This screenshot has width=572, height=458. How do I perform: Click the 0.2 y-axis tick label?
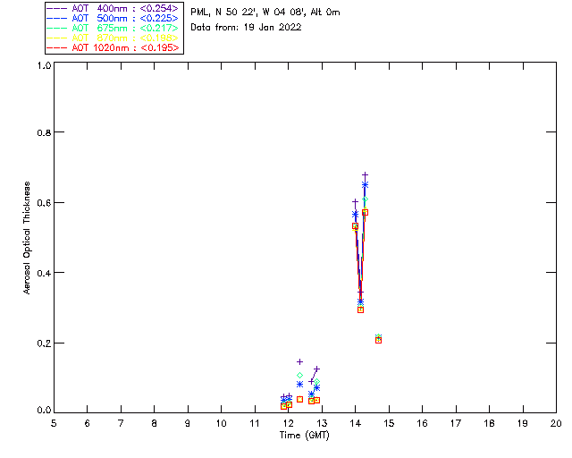[44, 343]
